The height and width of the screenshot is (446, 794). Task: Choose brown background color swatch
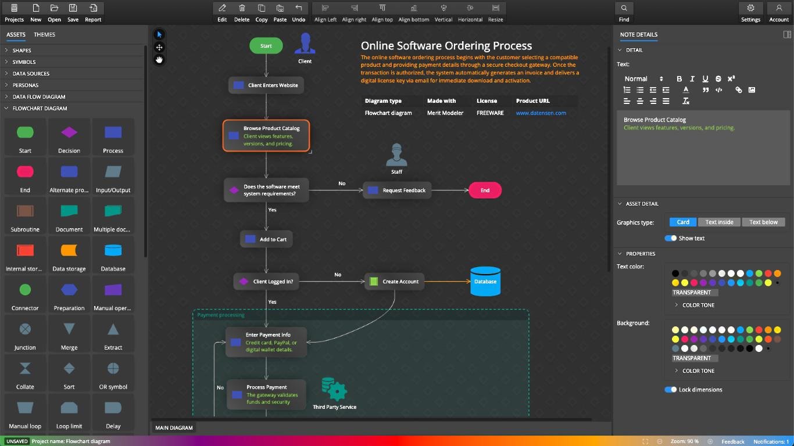[777, 339]
